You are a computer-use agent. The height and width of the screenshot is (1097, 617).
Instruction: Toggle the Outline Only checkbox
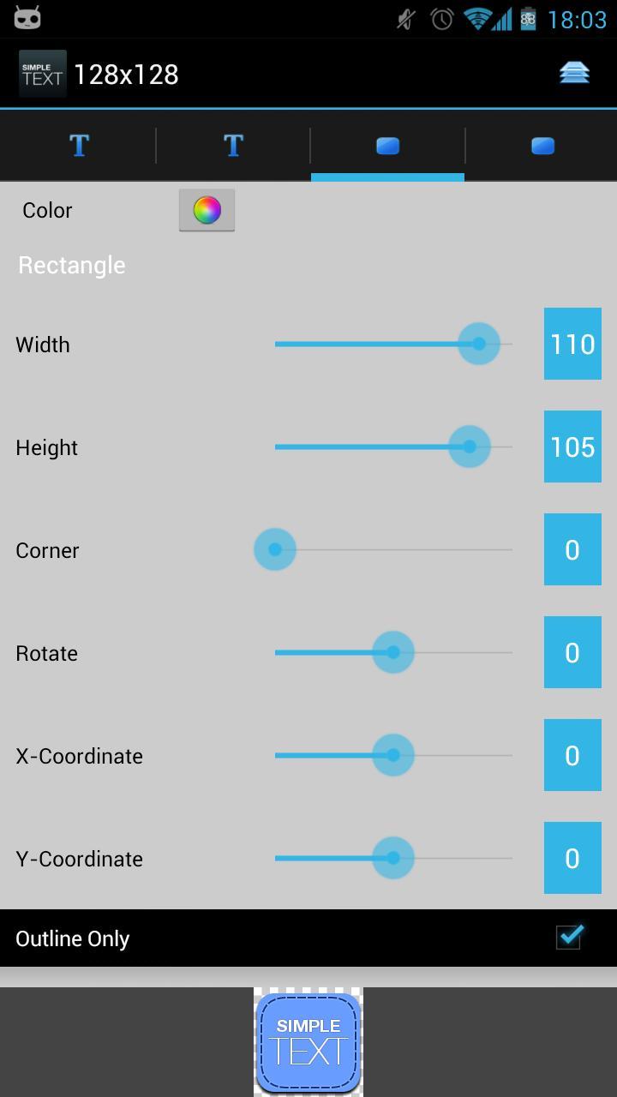click(x=569, y=937)
